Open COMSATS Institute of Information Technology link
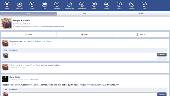Viewport: 170px width, 96px height. 48,26
